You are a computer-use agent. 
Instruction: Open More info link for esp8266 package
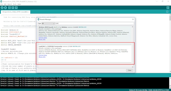pos(42,57)
